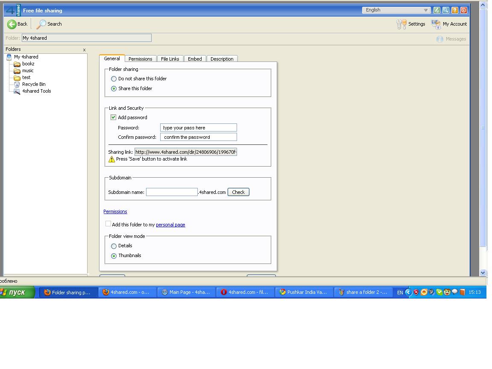Open the Description tab
The image size is (492, 369).
222,59
